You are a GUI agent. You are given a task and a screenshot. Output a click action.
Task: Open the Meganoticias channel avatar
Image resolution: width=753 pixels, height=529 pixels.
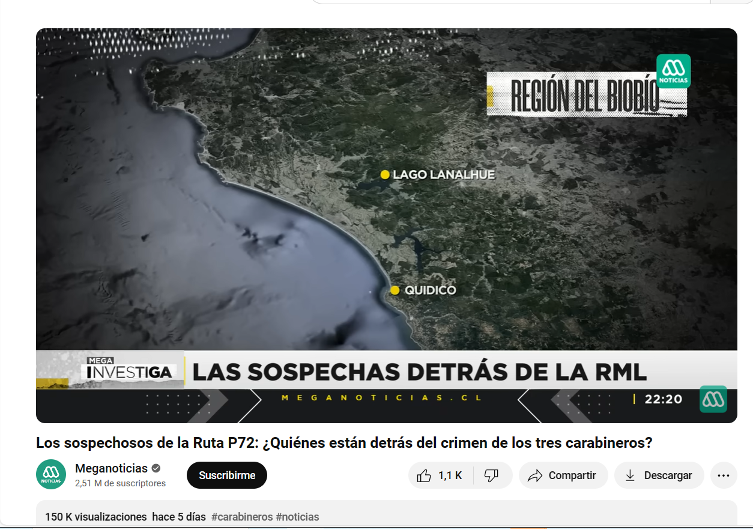click(51, 474)
